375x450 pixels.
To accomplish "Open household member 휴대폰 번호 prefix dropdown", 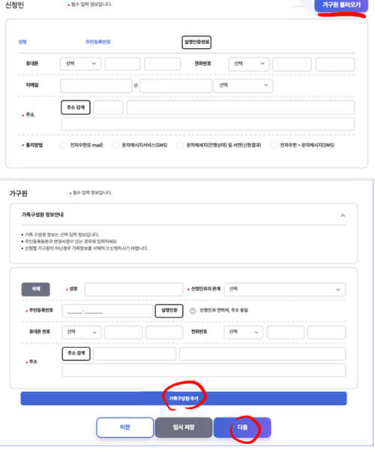I will pyautogui.click(x=82, y=332).
